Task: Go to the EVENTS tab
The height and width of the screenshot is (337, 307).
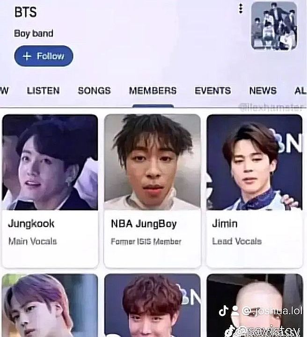Action: click(212, 90)
